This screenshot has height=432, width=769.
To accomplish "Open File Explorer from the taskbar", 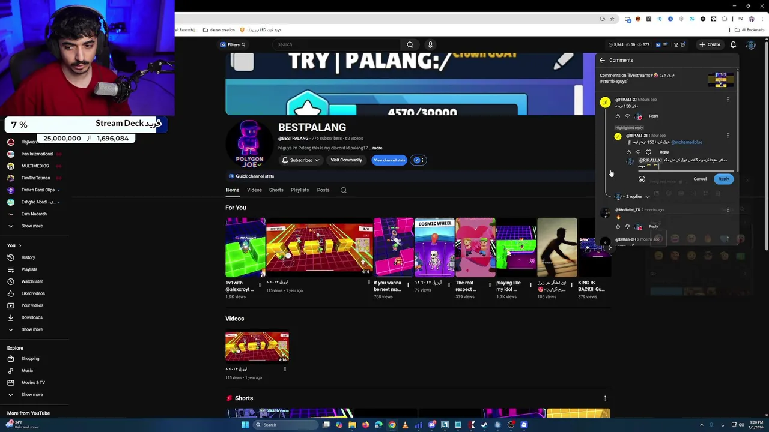I will pos(352,425).
